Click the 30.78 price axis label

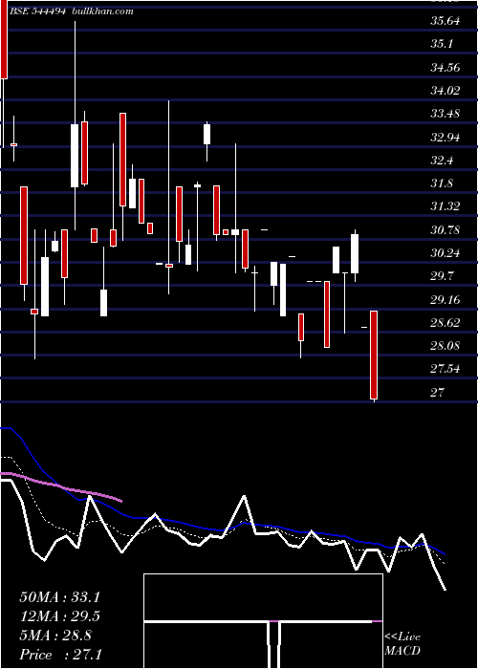tap(445, 230)
